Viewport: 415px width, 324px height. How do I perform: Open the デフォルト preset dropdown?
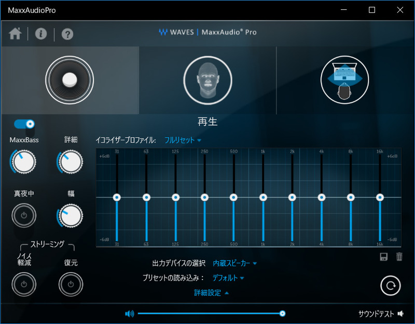227,278
